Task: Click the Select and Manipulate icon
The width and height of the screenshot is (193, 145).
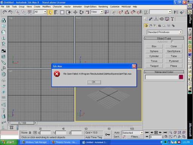Action: [x=114, y=12]
